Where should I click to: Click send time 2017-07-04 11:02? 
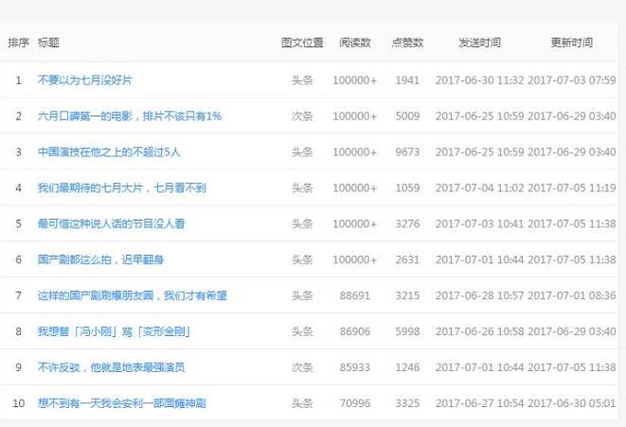pos(479,188)
